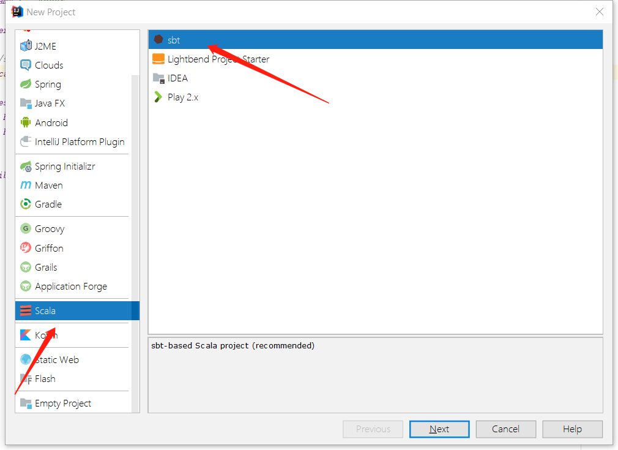Click the Griffon red icon
618x450 pixels.
(x=26, y=248)
